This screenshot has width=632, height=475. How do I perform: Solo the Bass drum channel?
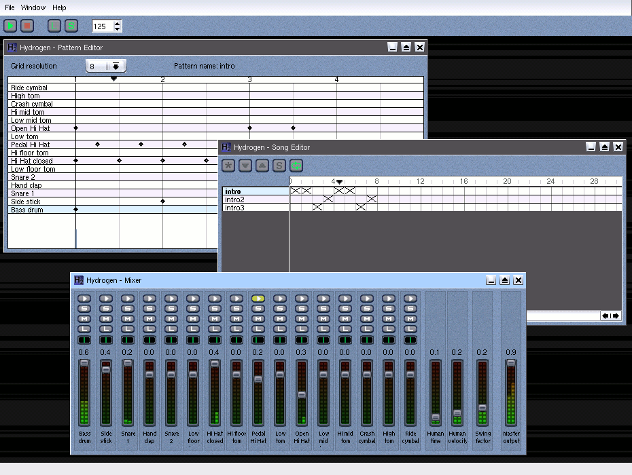point(84,309)
